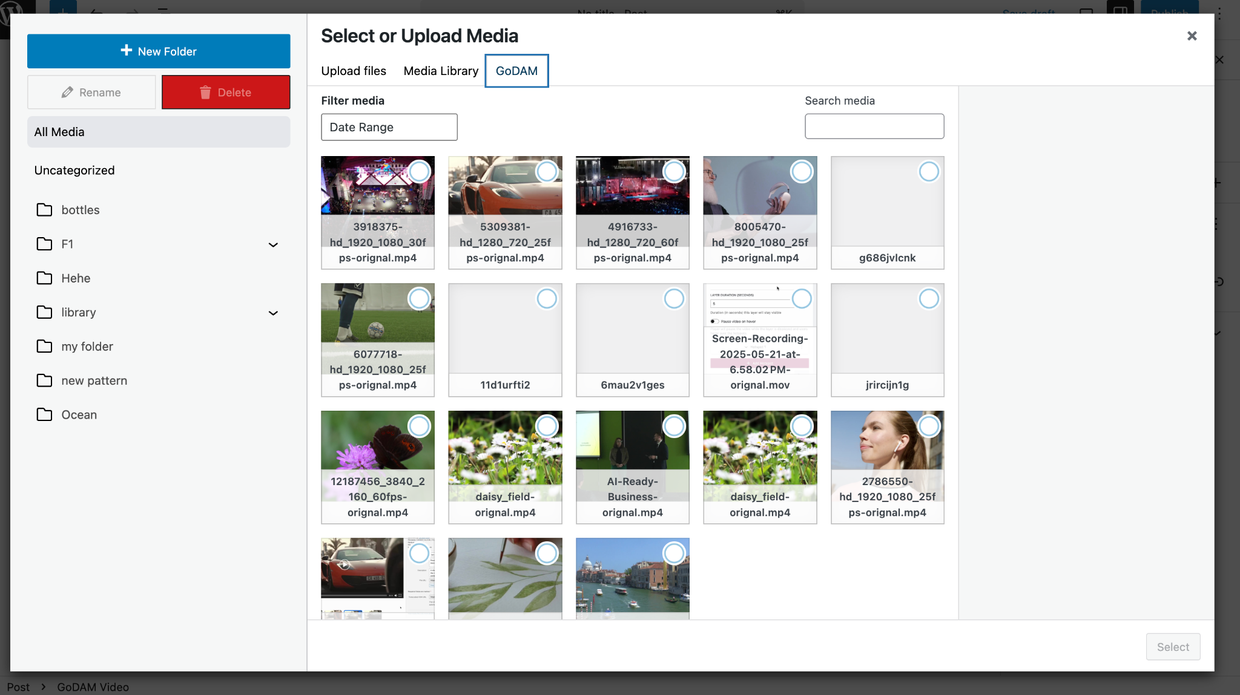Expand the library folder chevron

click(273, 313)
